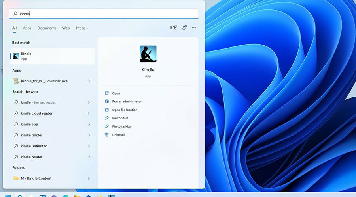
Task: Switch to the Apps tab
Action: click(27, 28)
